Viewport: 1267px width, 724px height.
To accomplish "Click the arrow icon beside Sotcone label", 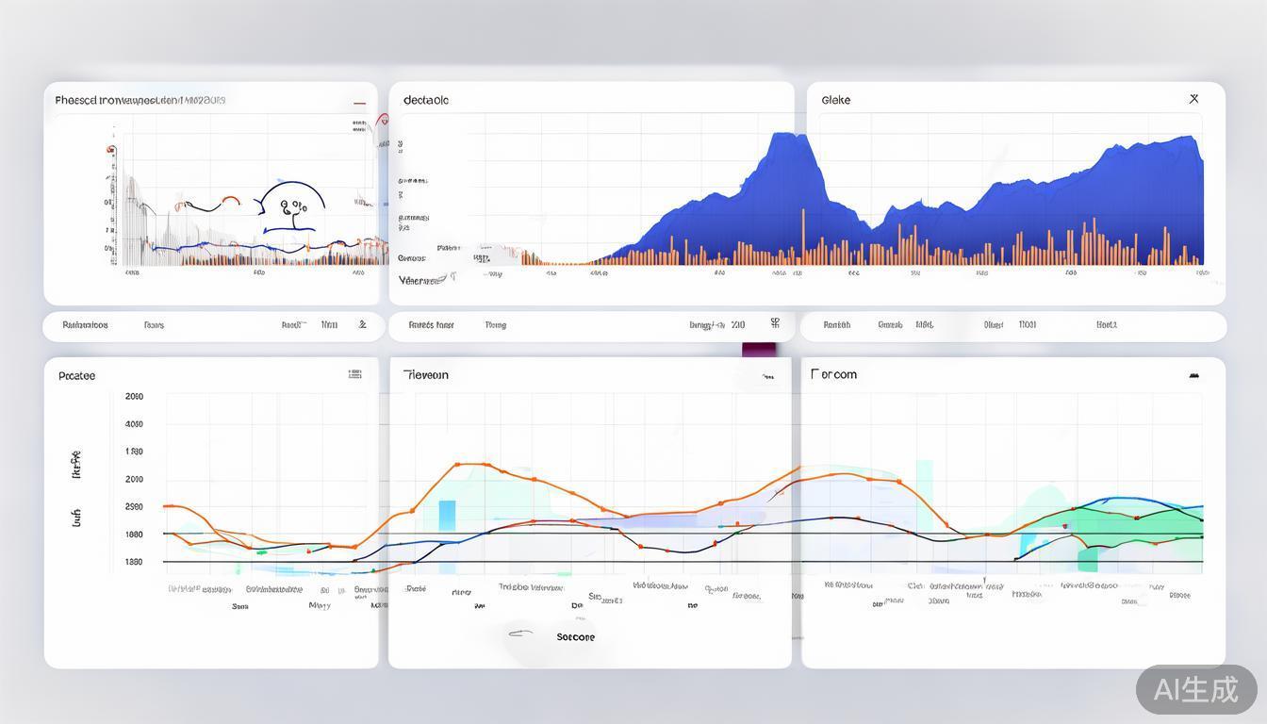I will pos(520,634).
